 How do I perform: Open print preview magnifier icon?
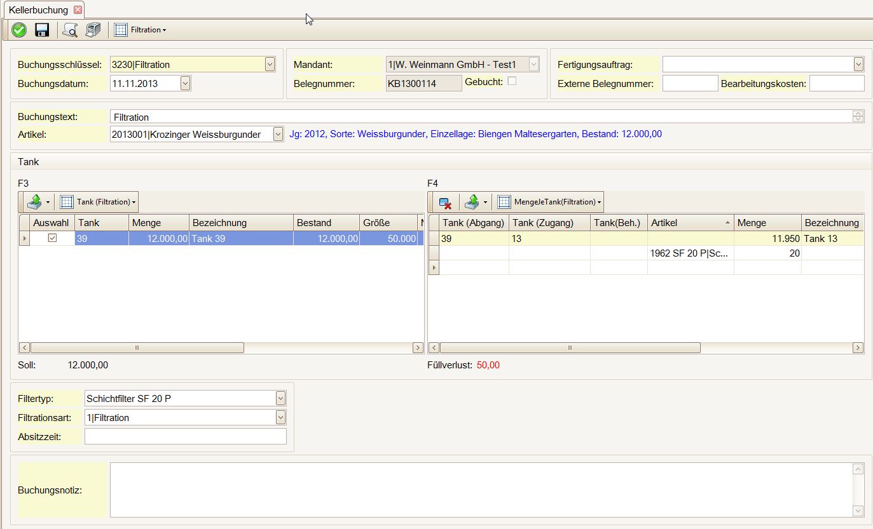click(70, 30)
